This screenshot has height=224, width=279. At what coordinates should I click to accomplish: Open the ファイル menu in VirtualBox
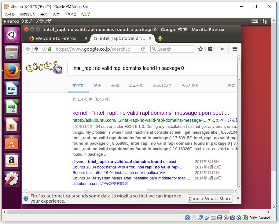[9, 14]
